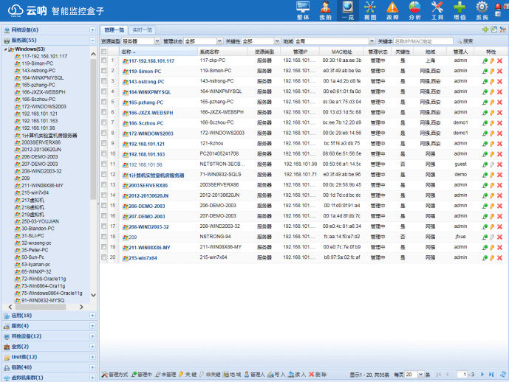This screenshot has width=509, height=382.
Task: Click the 删除 button in bottom toolbar
Action: 318,375
